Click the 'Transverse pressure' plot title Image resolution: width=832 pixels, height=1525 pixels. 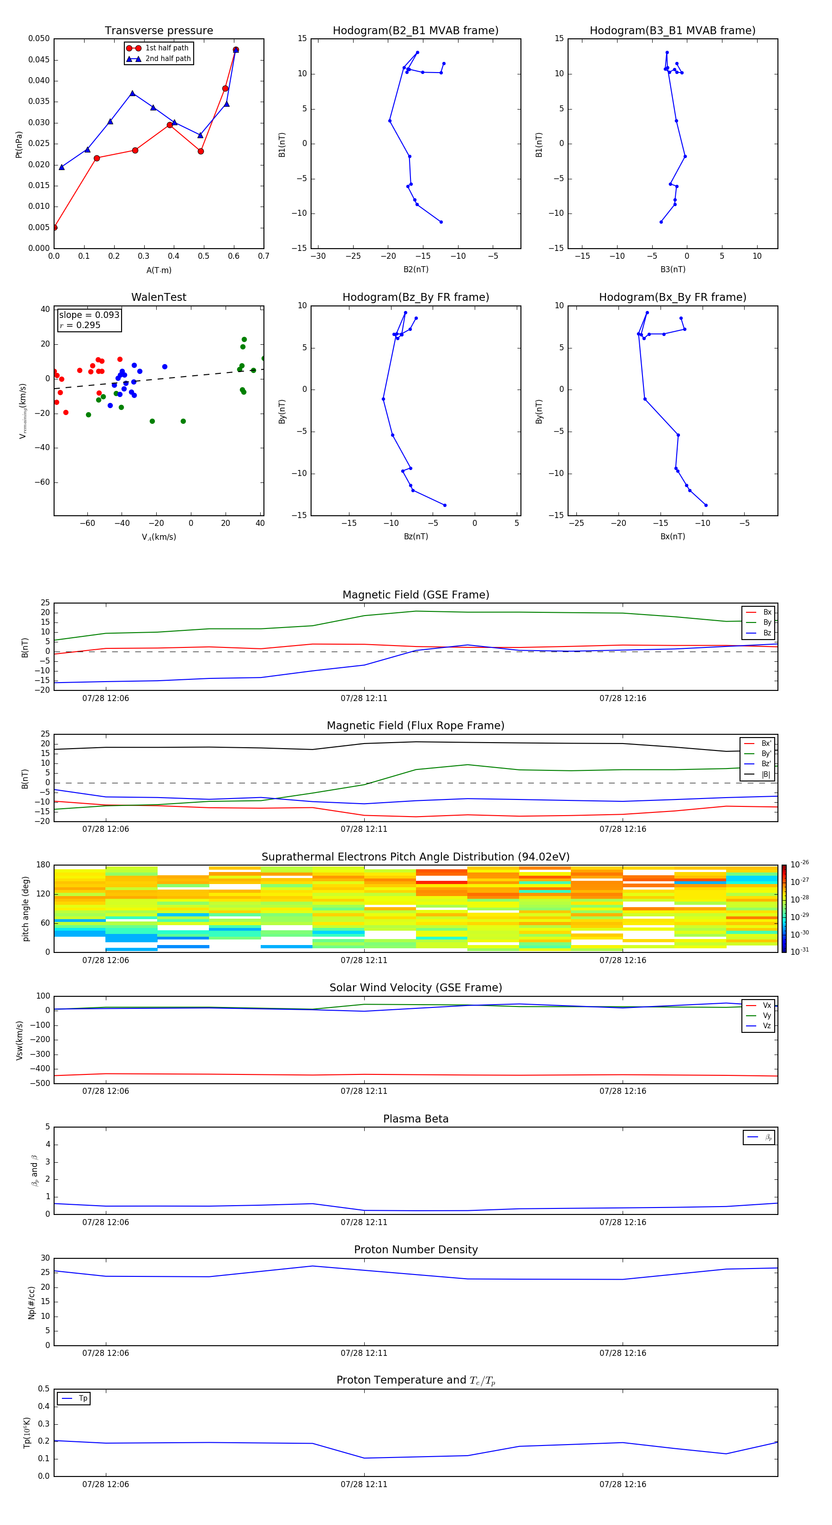pos(159,31)
